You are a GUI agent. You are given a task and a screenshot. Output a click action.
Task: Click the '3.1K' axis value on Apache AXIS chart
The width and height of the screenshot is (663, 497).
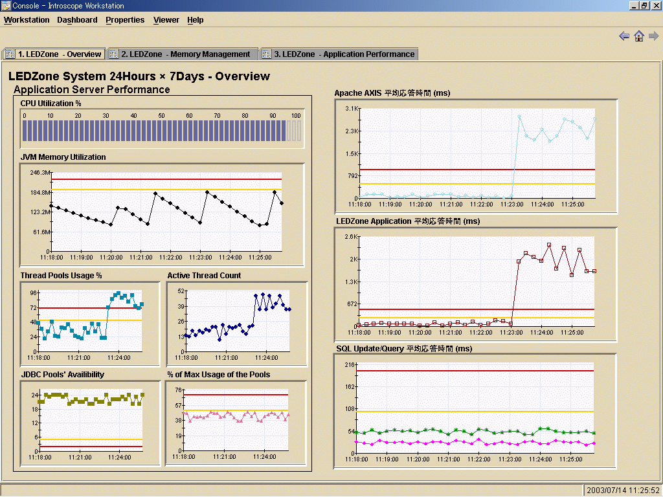pos(352,109)
